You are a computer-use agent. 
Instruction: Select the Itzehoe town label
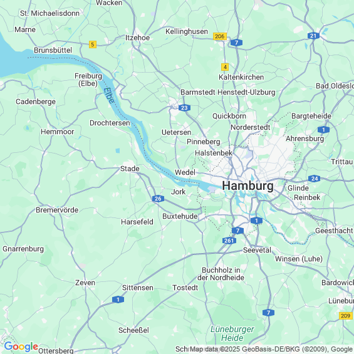tap(137, 38)
